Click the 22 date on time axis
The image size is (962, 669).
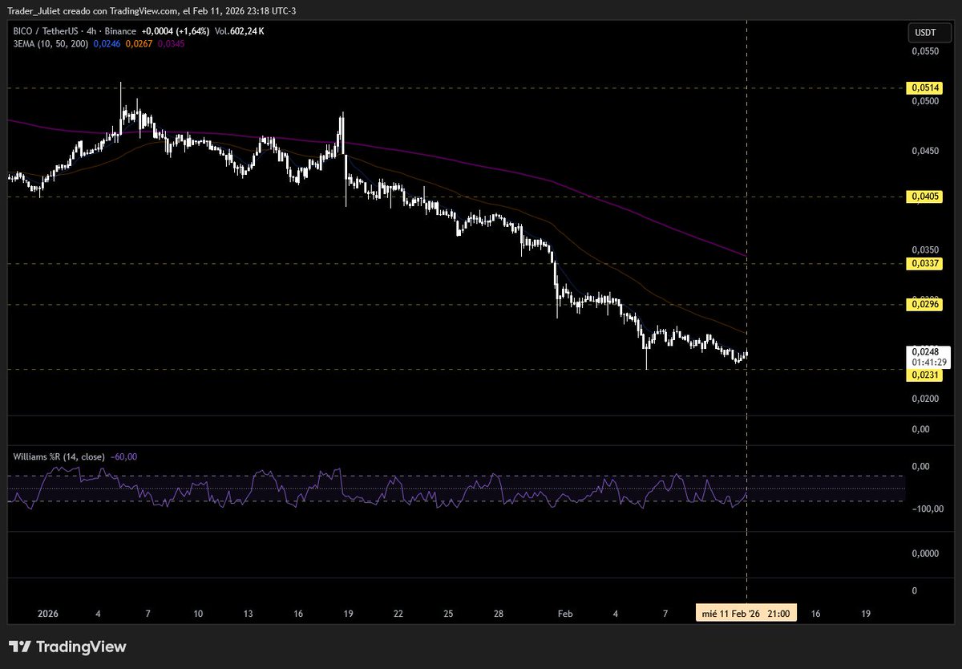[x=398, y=614]
